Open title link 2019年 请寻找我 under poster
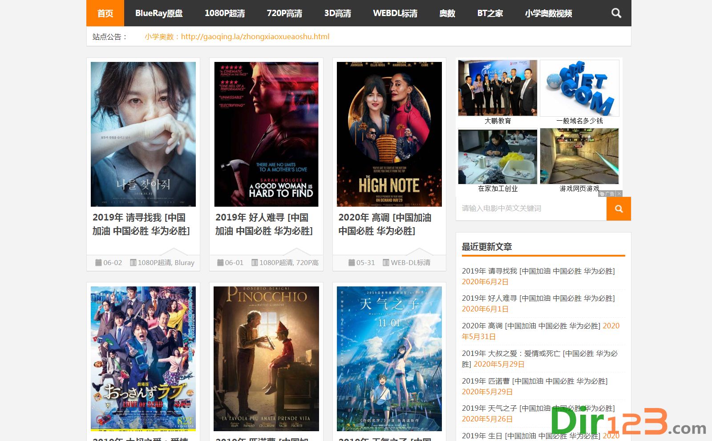The image size is (712, 441). coord(141,224)
